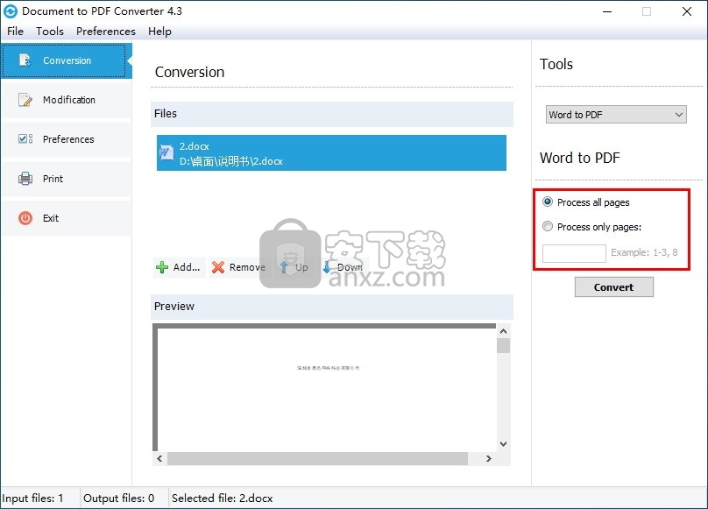Click preview scroll up arrow
The height and width of the screenshot is (509, 708).
point(504,331)
